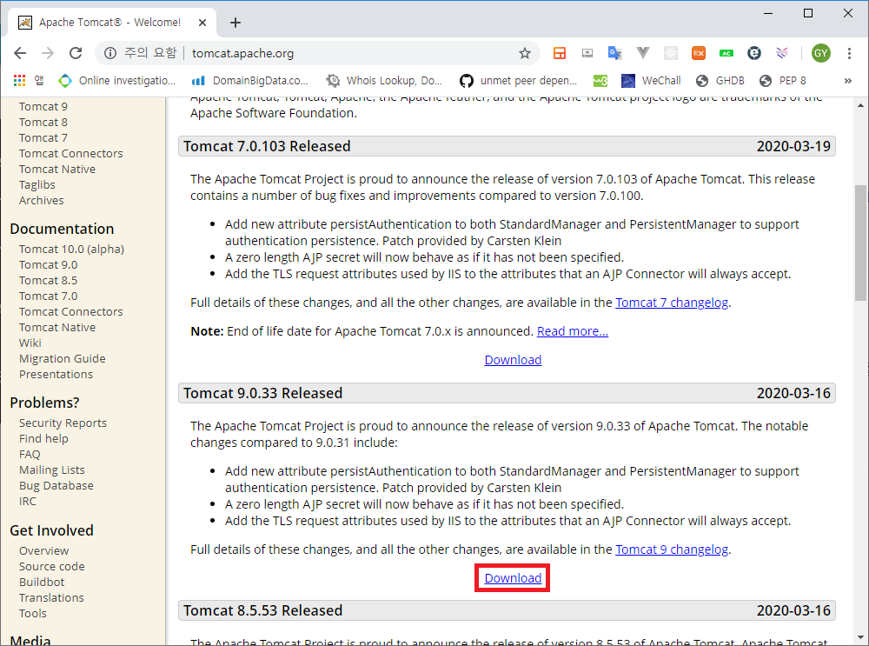Click the orange EX extension icon
The width and height of the screenshot is (869, 646).
click(699, 53)
